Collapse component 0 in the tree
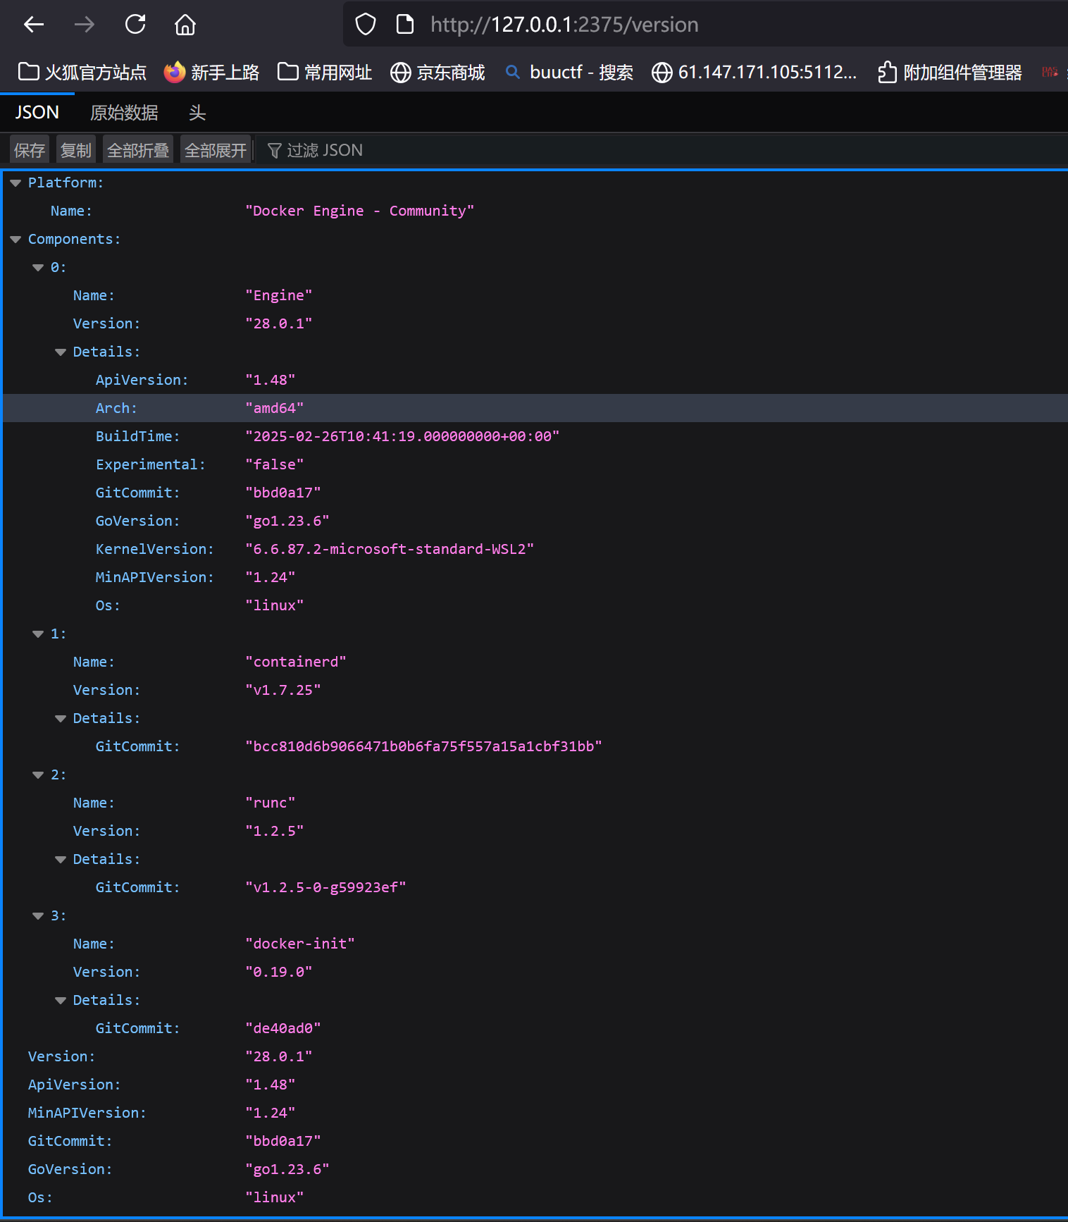The width and height of the screenshot is (1068, 1222). (38, 268)
